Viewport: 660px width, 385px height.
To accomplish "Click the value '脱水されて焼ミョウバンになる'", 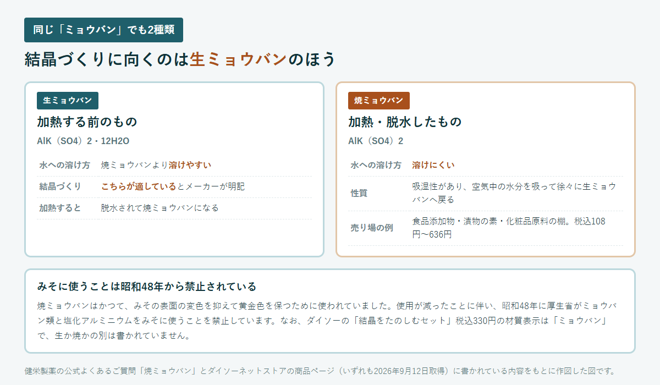I will point(159,208).
